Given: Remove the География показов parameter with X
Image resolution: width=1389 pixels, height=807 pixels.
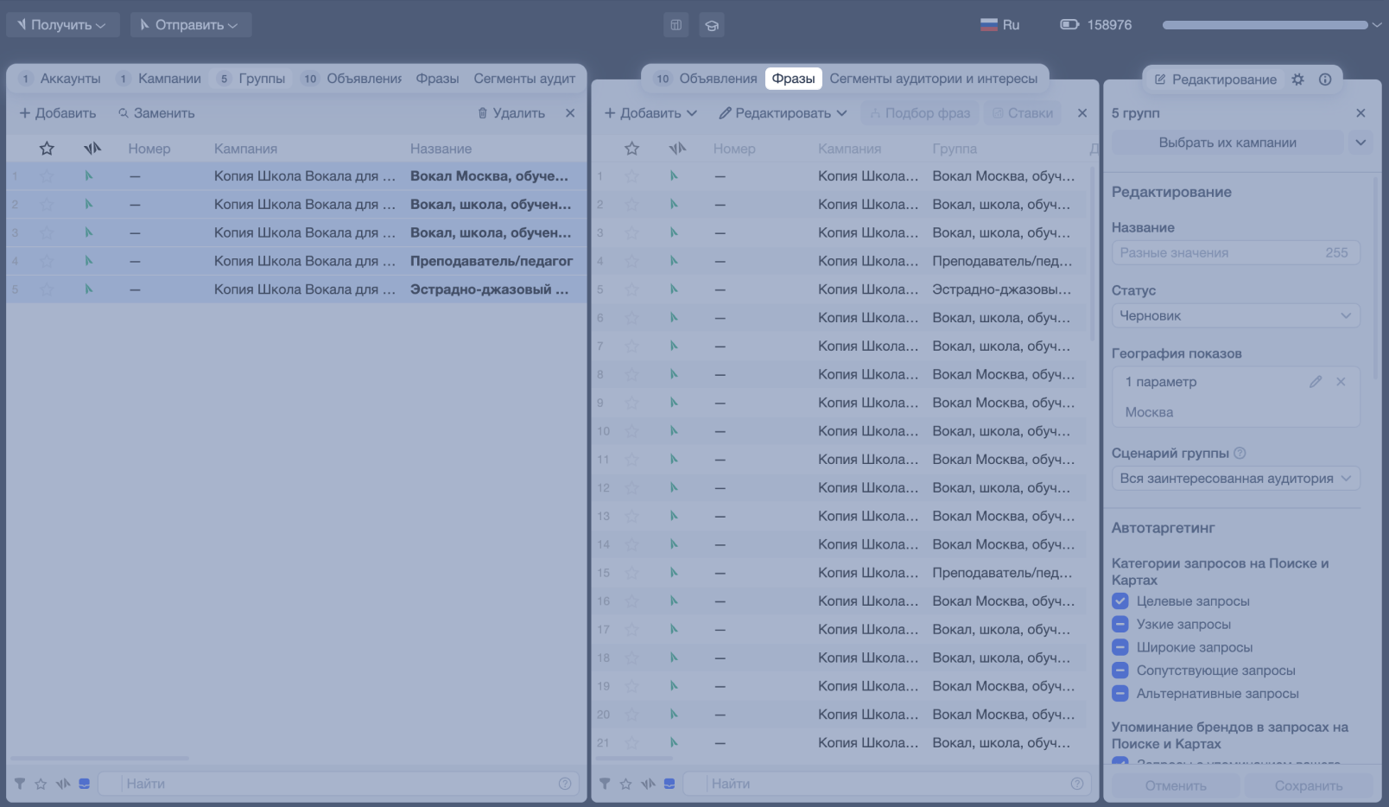Looking at the screenshot, I should pyautogui.click(x=1341, y=382).
